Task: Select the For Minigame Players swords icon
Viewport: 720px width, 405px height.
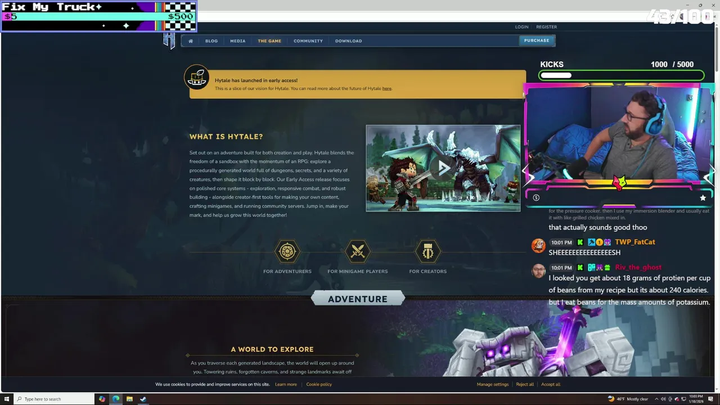Action: (x=358, y=251)
